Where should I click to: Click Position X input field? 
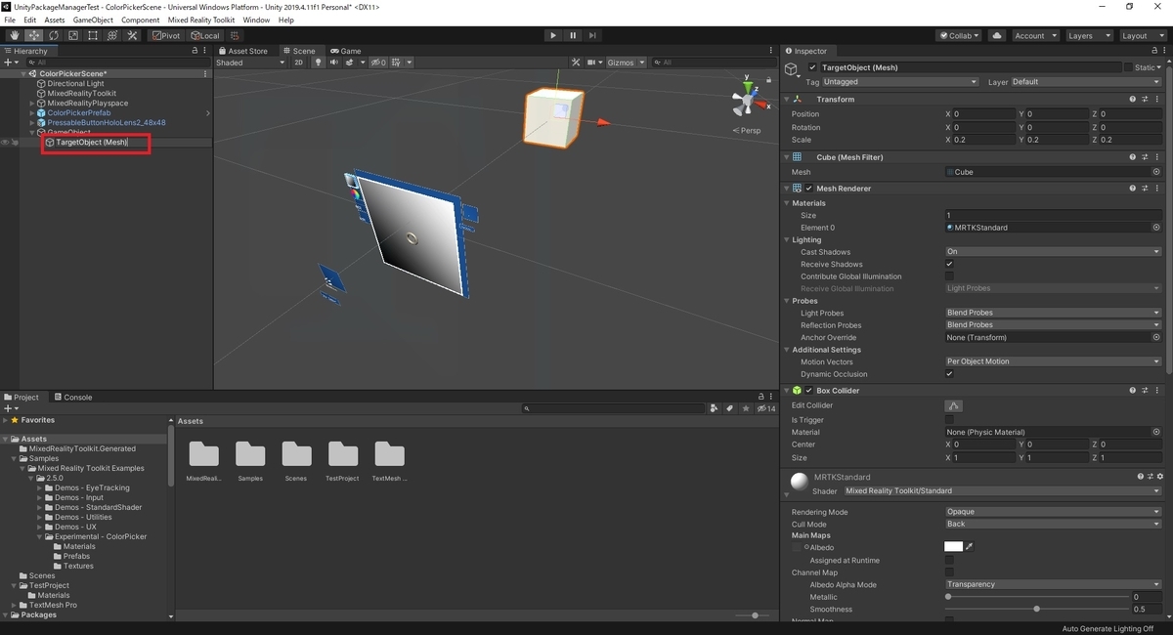pos(984,114)
